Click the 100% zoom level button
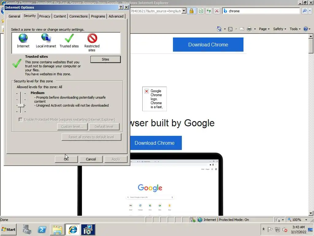 pyautogui.click(x=295, y=220)
